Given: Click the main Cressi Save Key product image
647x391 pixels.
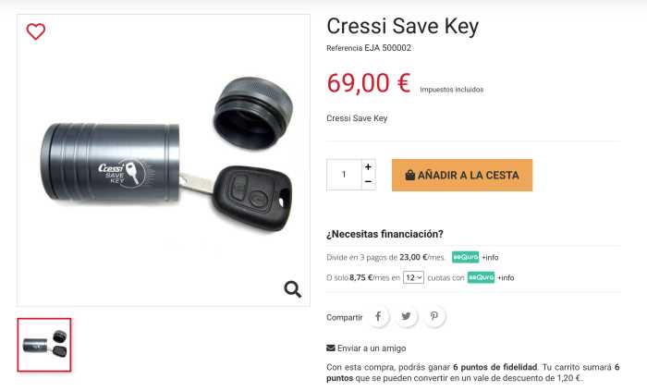Looking at the screenshot, I should click(164, 161).
